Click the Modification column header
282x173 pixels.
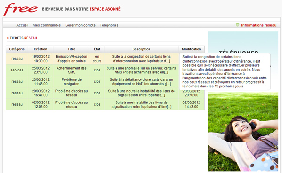tap(191, 49)
